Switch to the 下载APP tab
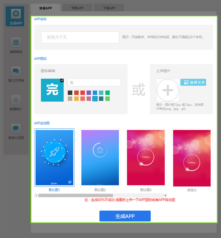Image resolution: width=221 pixels, height=238 pixels. click(x=109, y=8)
